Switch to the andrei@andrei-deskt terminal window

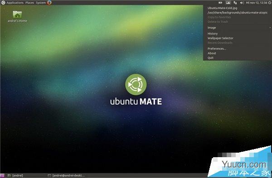coord(66,175)
